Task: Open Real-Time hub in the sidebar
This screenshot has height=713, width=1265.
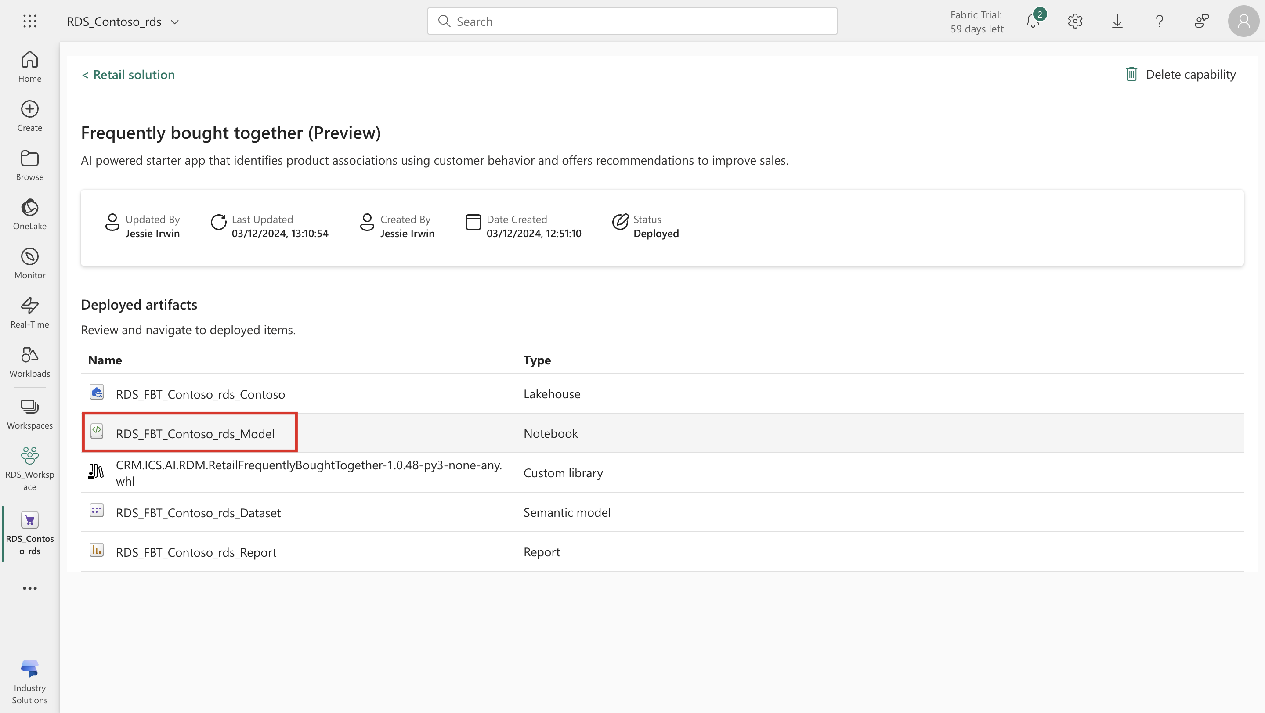Action: 29,313
